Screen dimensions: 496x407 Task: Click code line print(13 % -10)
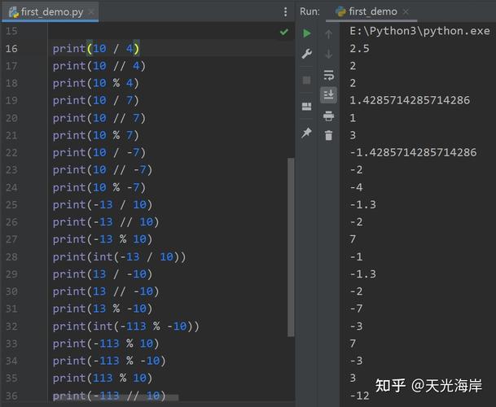click(x=103, y=309)
